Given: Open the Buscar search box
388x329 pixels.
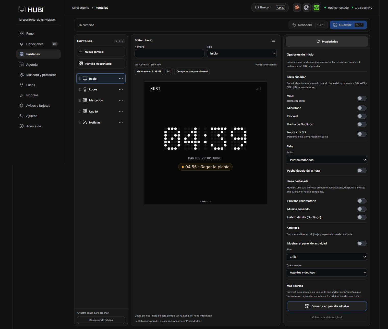Looking at the screenshot, I should tap(270, 8).
